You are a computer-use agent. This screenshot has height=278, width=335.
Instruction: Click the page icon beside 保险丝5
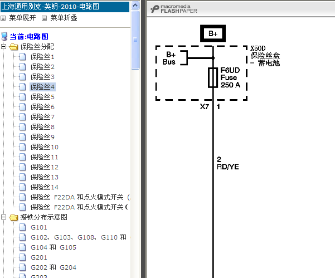coord(23,97)
